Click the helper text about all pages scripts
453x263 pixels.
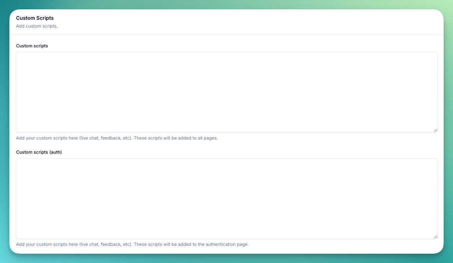(117, 138)
